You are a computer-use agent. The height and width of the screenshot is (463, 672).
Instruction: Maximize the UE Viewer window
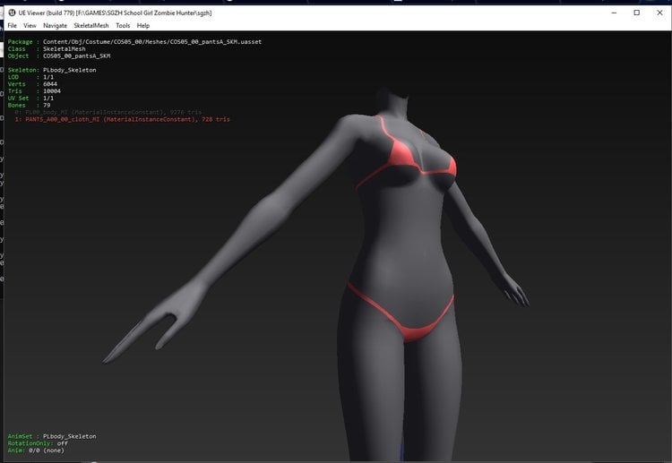coord(637,13)
